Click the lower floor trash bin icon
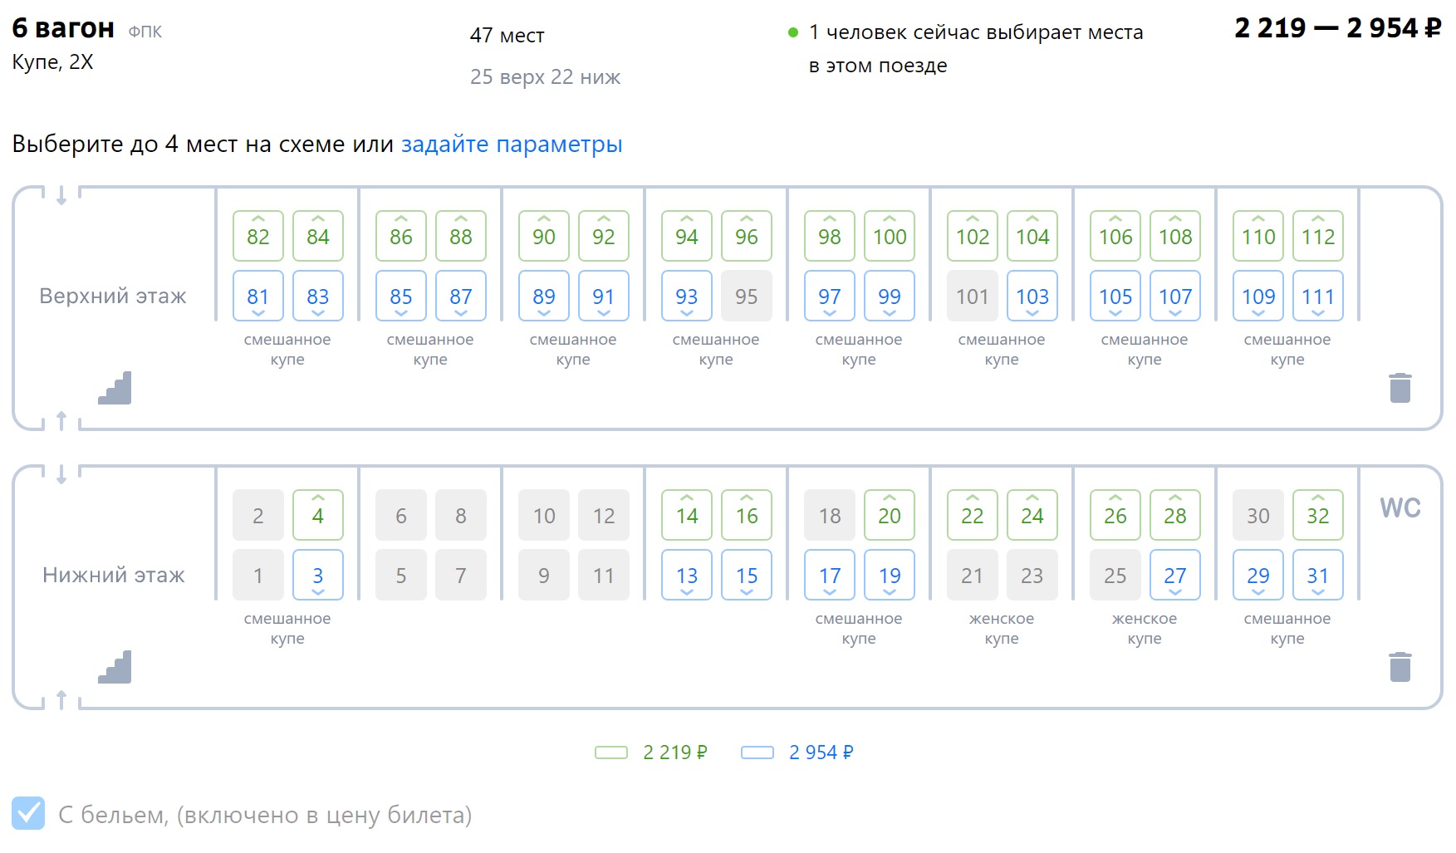This screenshot has width=1456, height=853. click(1400, 667)
